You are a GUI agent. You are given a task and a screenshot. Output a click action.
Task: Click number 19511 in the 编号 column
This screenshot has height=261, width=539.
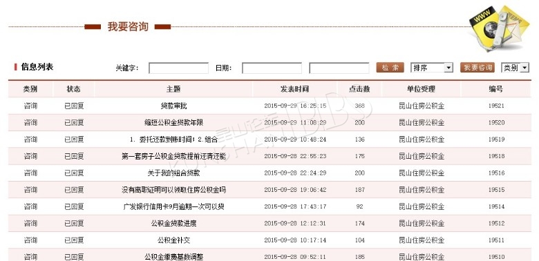(x=496, y=240)
